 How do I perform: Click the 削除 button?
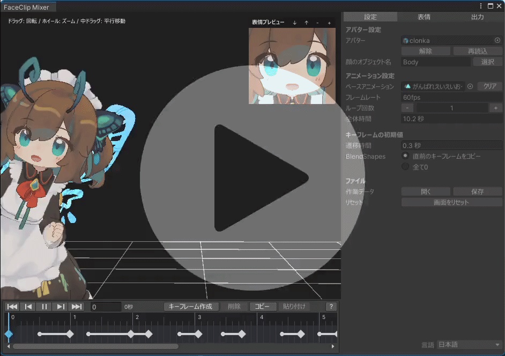pos(234,306)
